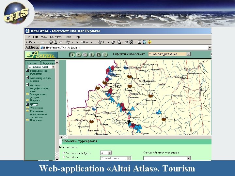Click in the Address URL field
The image size is (235, 176).
(126, 48)
